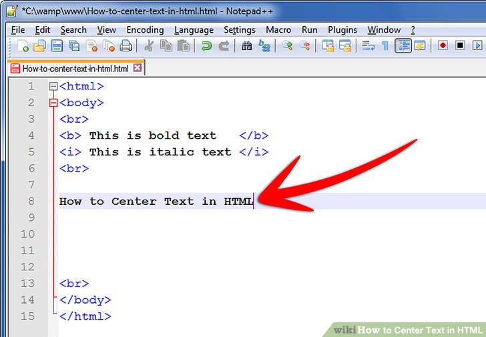
Task: Click the User Defined Language icon
Action: (420, 46)
